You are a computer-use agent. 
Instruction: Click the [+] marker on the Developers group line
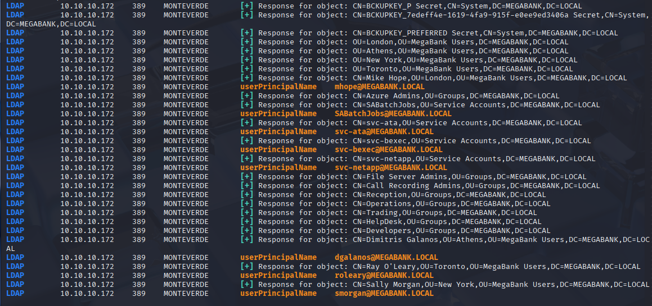247,230
